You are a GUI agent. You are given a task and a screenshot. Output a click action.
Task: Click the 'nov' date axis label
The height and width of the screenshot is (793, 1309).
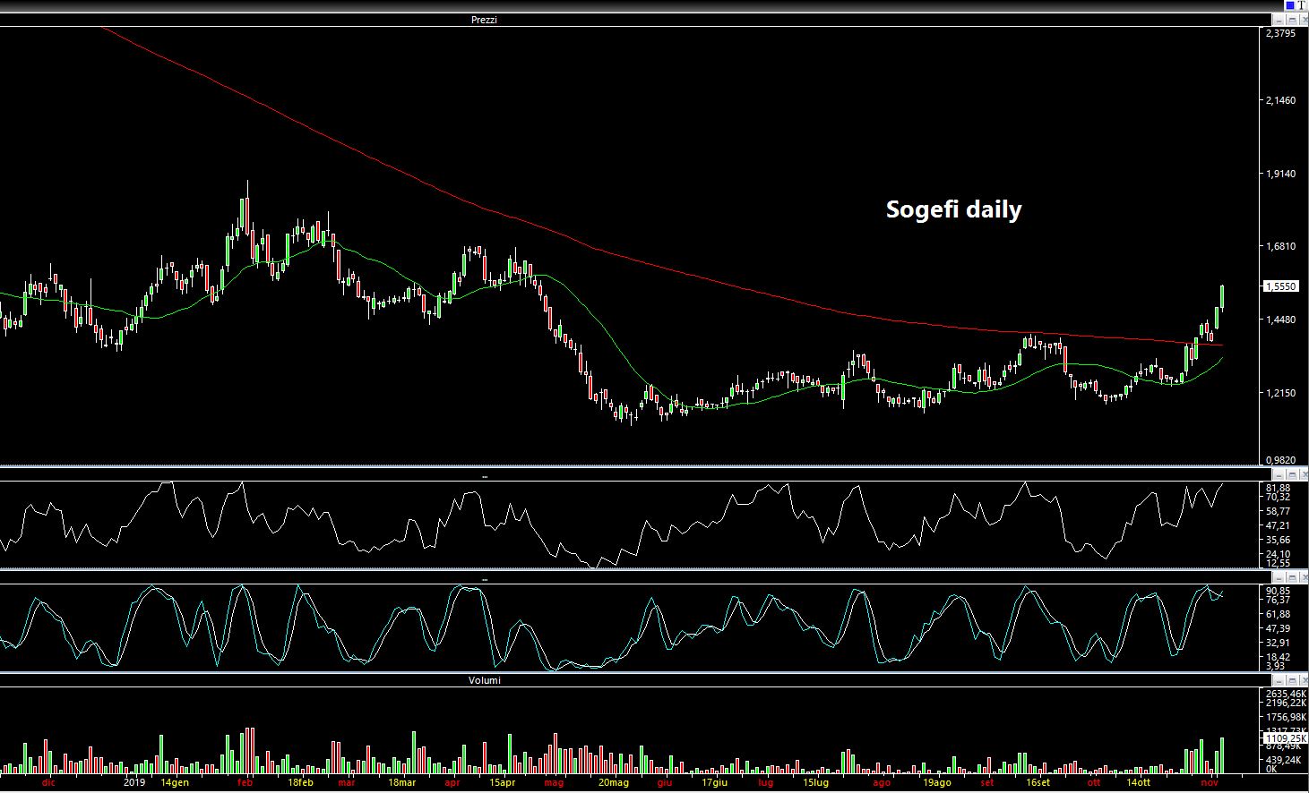tap(1210, 782)
